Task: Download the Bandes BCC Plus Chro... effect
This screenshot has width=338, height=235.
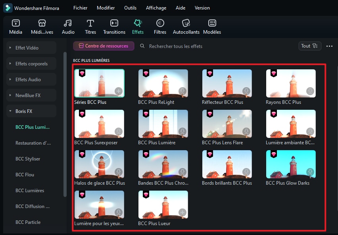Action: [182, 172]
